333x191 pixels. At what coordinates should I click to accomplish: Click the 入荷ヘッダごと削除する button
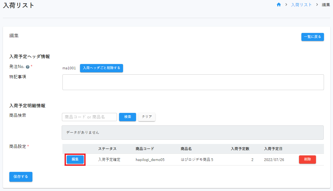tap(101, 68)
